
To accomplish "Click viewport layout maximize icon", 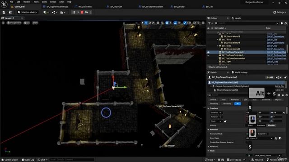I will coord(203,23).
